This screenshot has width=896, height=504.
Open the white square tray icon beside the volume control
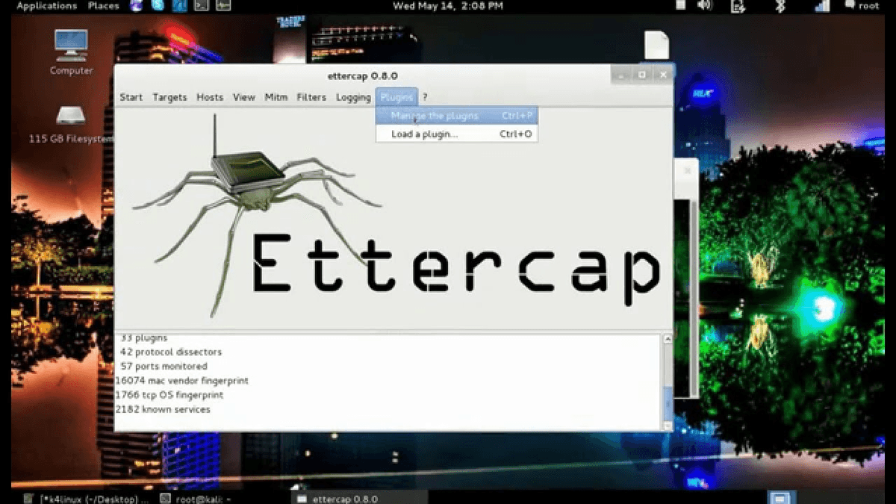tap(680, 5)
